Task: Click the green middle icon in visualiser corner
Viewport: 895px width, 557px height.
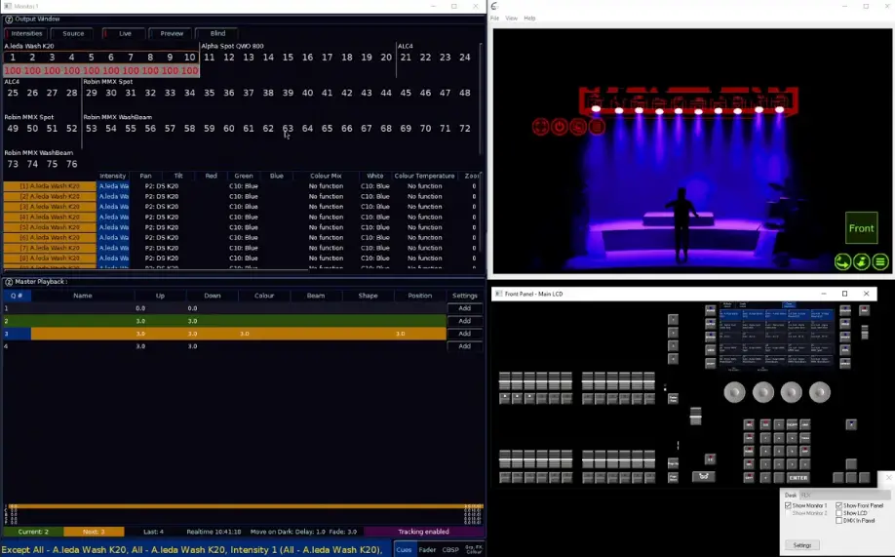Action: pos(861,261)
